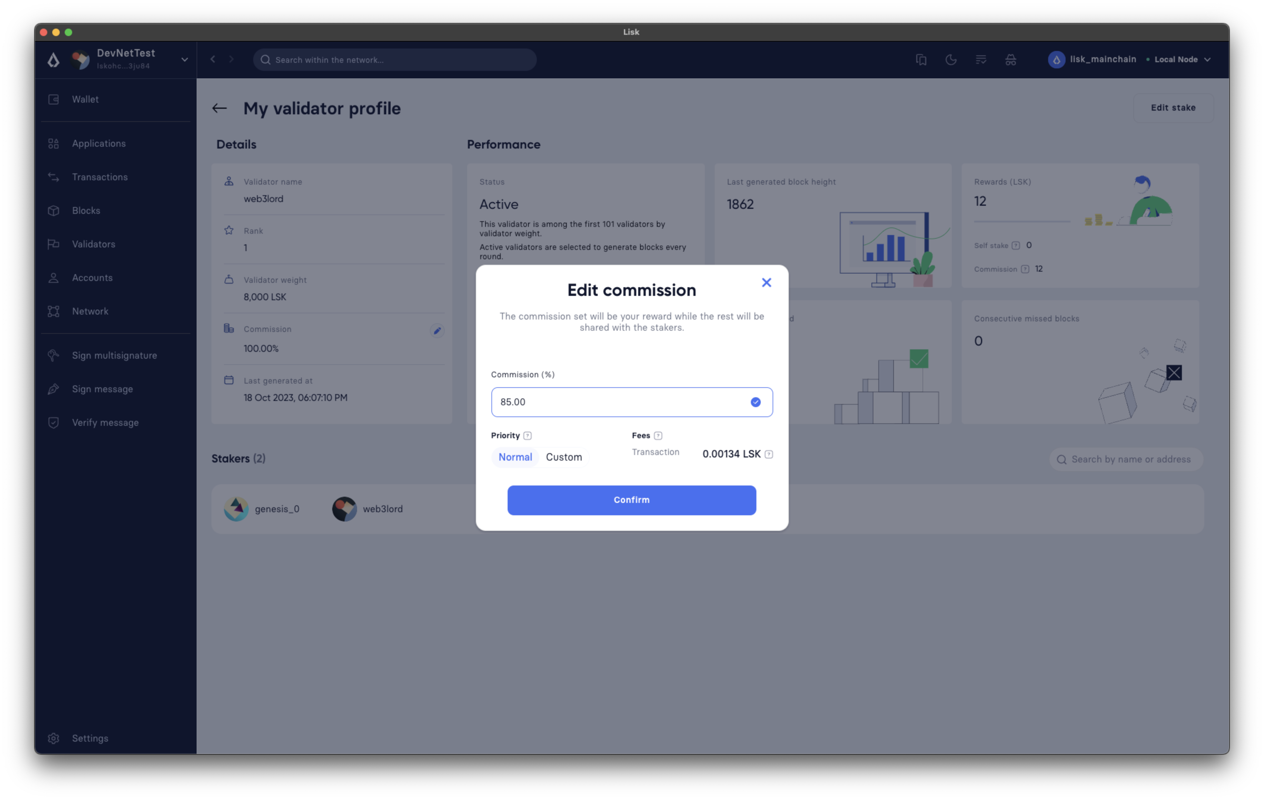This screenshot has width=1264, height=800.
Task: Click the Accounts person icon
Action: point(53,278)
